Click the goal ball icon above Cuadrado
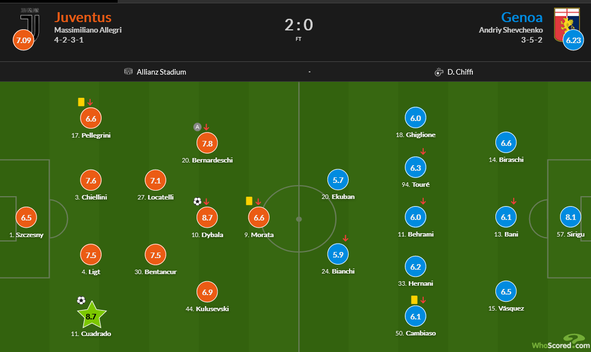Image resolution: width=591 pixels, height=352 pixels. [x=81, y=300]
